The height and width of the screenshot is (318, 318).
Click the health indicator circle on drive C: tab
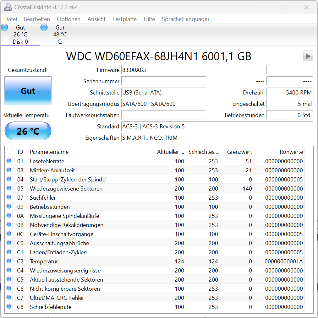(x=44, y=27)
